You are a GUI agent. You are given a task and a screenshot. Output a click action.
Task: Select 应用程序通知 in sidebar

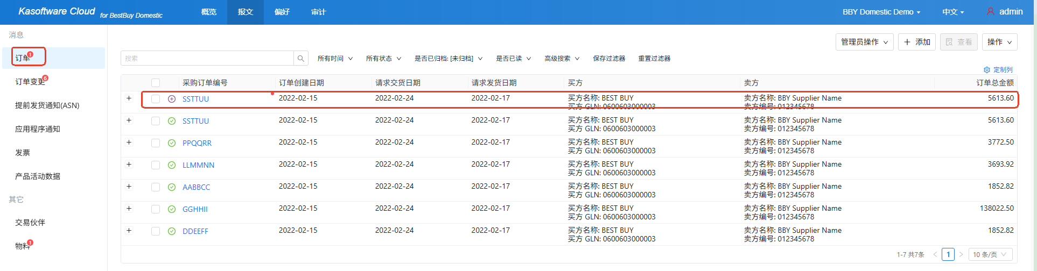point(54,129)
